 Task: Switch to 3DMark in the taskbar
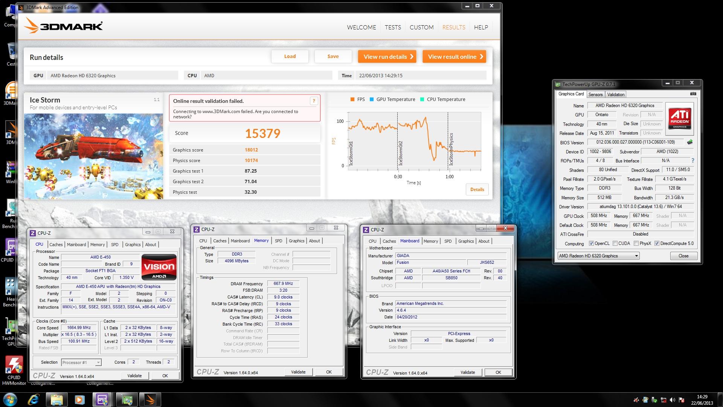[150, 399]
